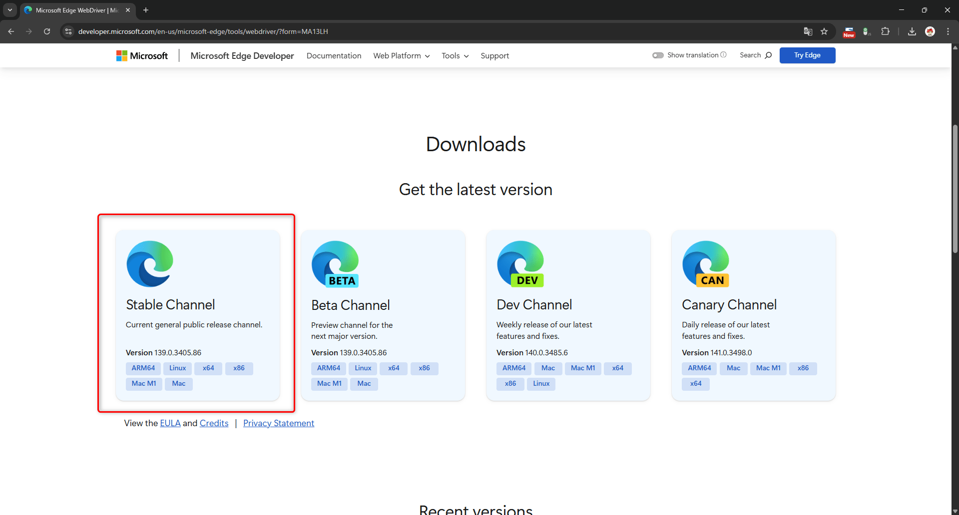The image size is (959, 515).
Task: Click the Dev Channel Edge logo
Action: (520, 264)
